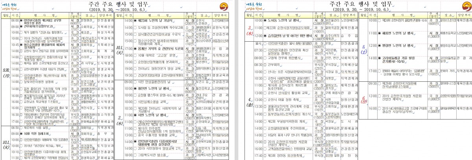
Task: Click event '순천시 마을 정원 축제'
Action: click(x=282, y=100)
